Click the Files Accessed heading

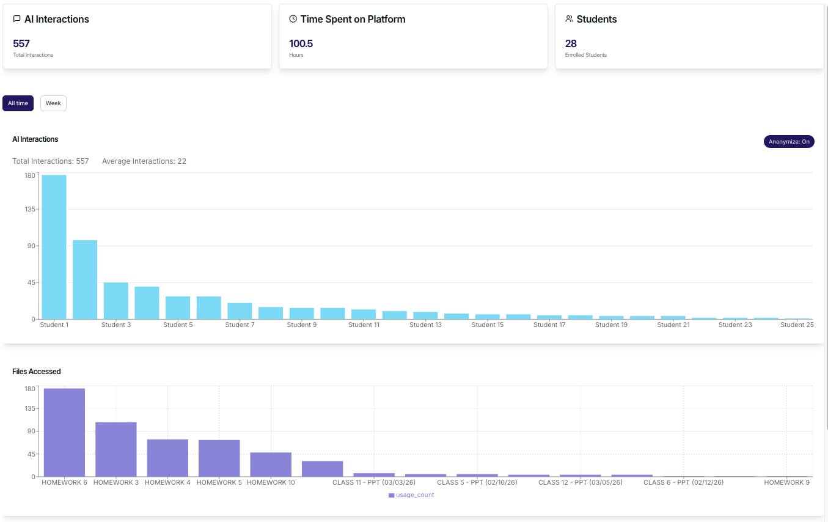[x=37, y=372]
